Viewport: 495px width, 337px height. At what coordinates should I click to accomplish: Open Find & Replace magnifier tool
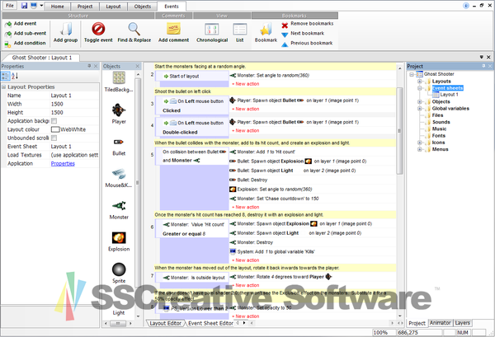tap(134, 29)
